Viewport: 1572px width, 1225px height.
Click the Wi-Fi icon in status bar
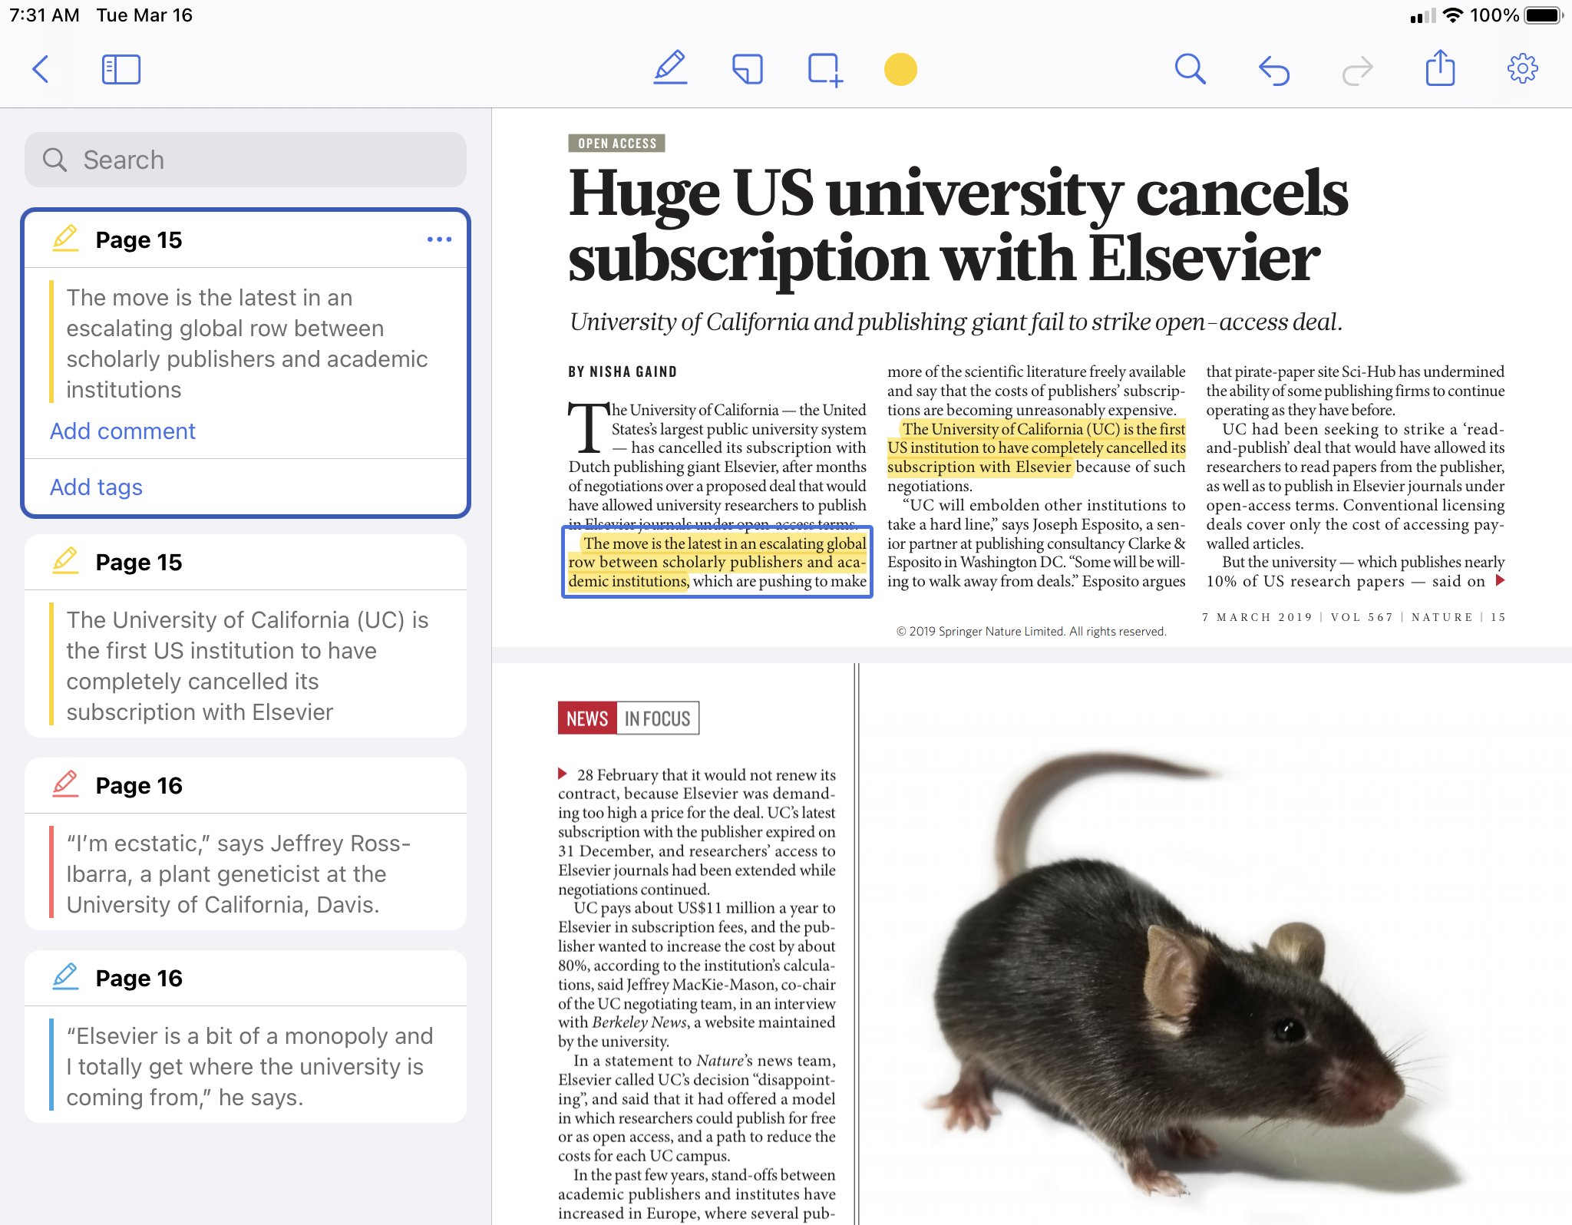[1452, 15]
